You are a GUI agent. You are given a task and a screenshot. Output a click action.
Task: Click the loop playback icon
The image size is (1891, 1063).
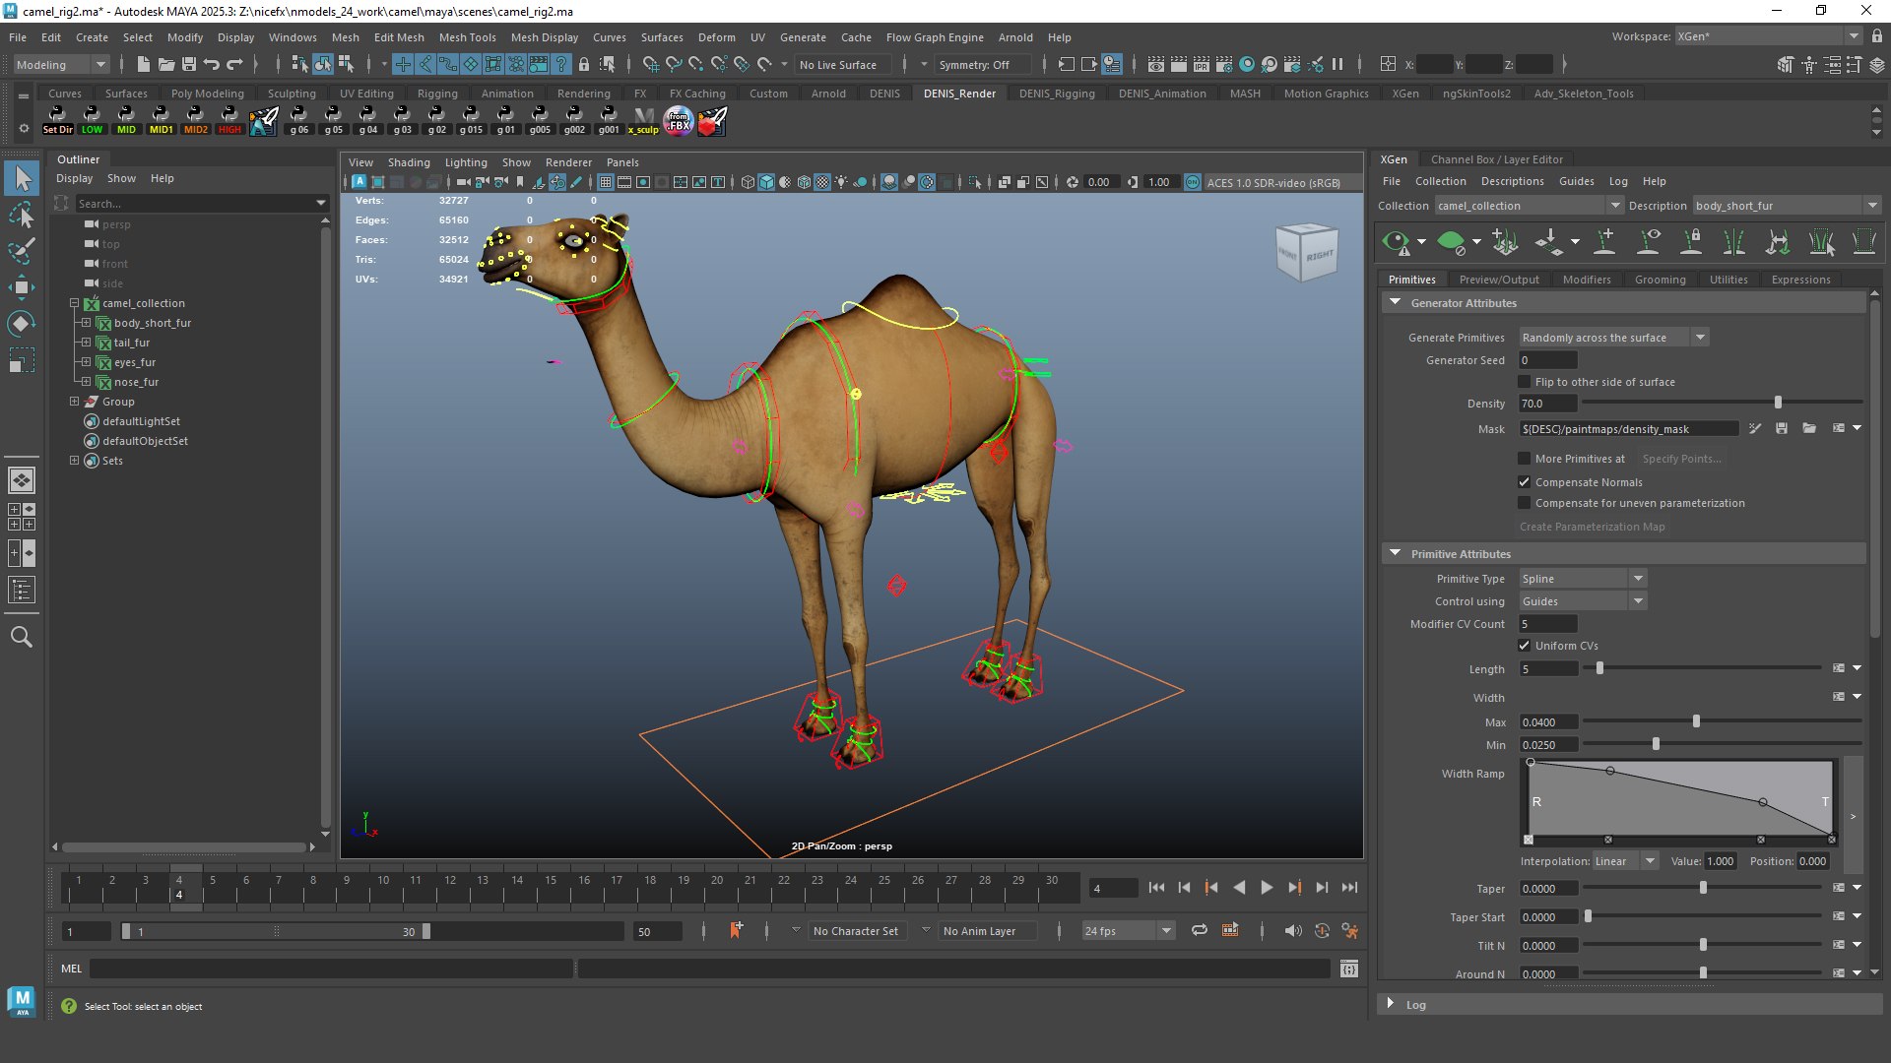1199,930
